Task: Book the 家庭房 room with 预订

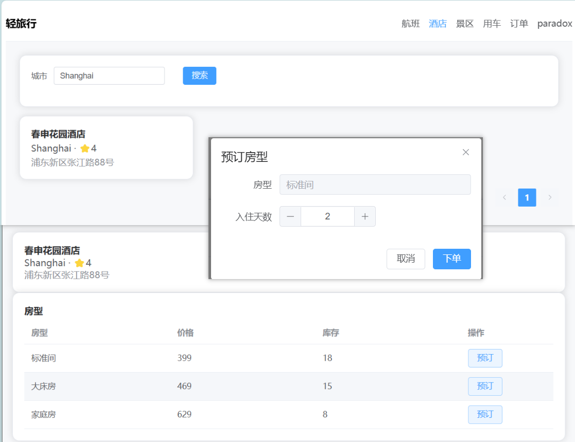Action: 485,414
